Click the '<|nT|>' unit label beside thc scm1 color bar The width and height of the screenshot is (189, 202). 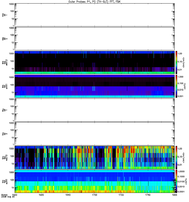[186, 182]
